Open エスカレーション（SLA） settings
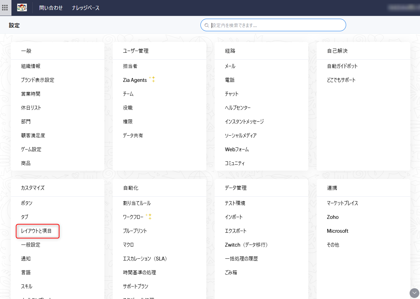The width and height of the screenshot is (420, 299). point(145,259)
